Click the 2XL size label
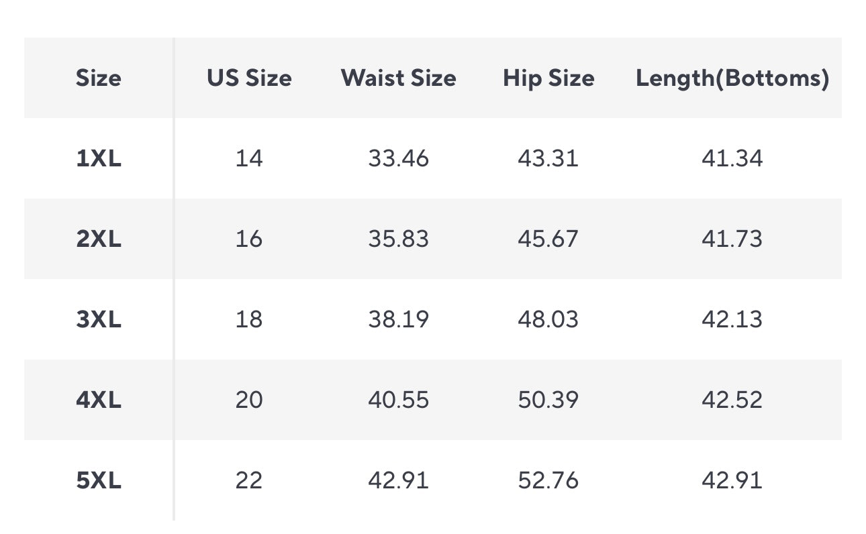866x534 pixels. [99, 239]
